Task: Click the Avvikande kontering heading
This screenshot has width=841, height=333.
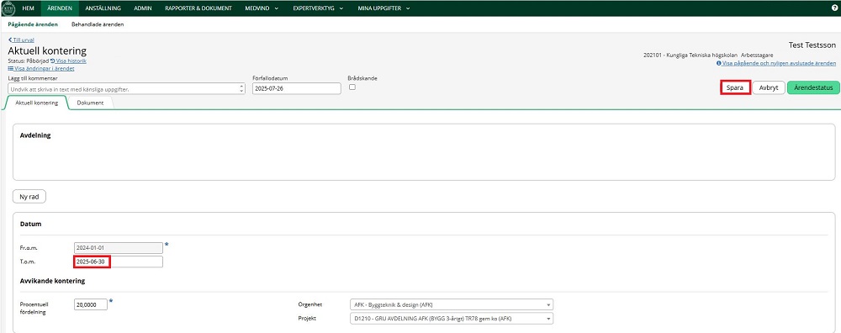Action: click(x=52, y=281)
